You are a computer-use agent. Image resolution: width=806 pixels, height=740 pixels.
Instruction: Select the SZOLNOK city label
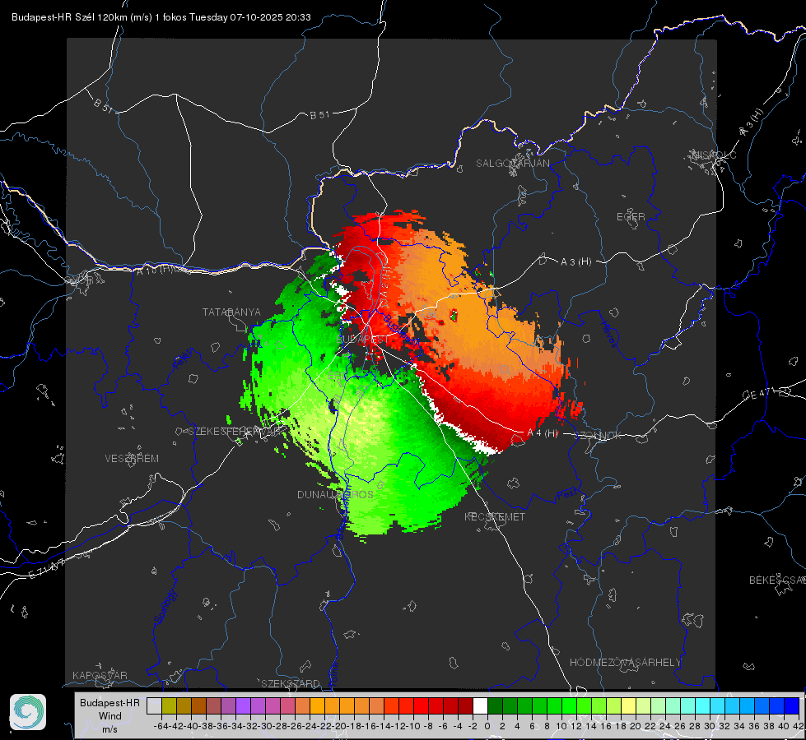click(x=598, y=436)
